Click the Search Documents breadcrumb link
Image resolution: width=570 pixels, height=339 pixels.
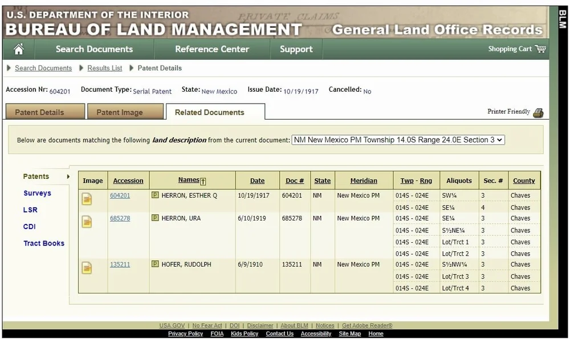coord(43,68)
